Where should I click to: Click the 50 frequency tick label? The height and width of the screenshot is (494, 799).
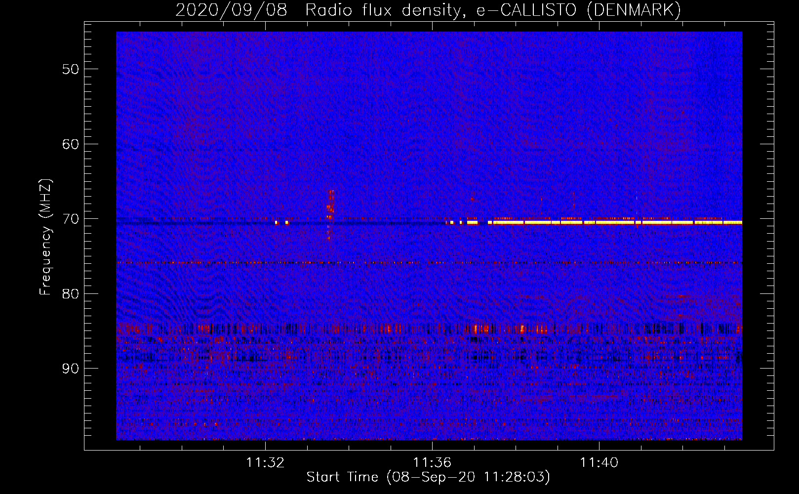tap(71, 69)
